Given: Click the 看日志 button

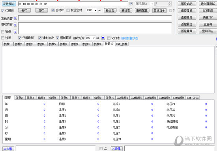Looking at the screenshot, I should pyautogui.click(x=110, y=10).
